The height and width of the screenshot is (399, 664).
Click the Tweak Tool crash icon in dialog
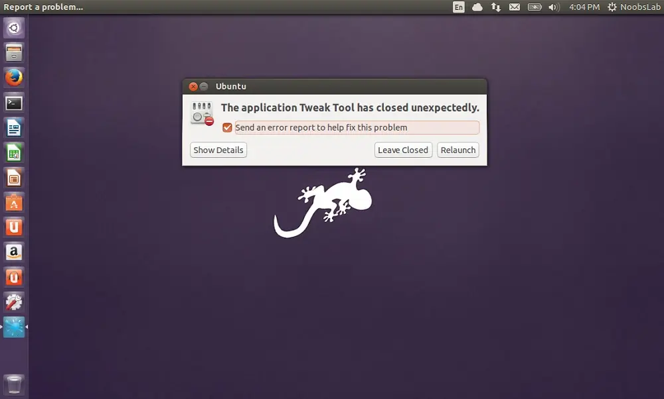(202, 113)
